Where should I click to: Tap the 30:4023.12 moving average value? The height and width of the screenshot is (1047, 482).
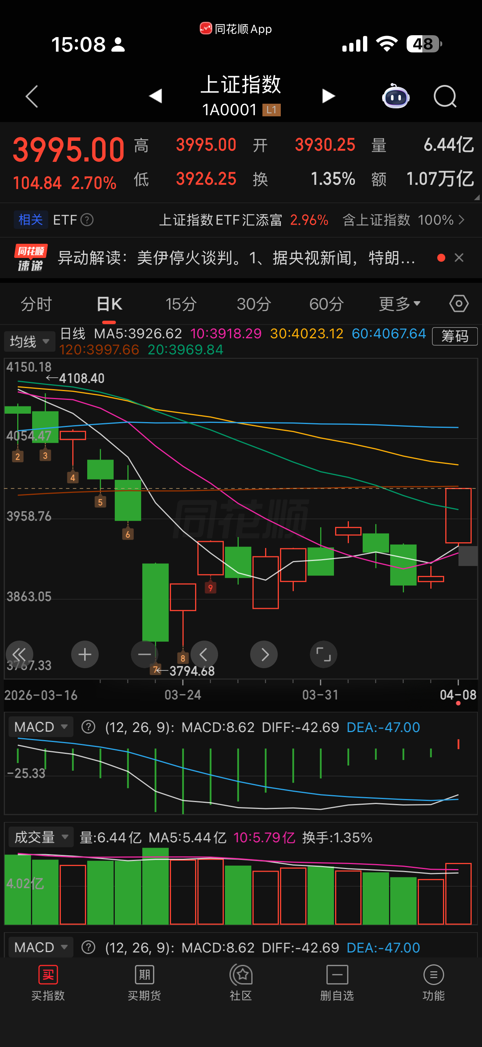[307, 333]
